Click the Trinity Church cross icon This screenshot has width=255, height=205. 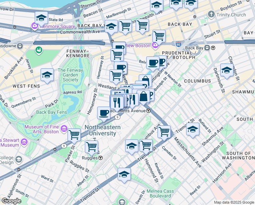pyautogui.click(x=211, y=14)
